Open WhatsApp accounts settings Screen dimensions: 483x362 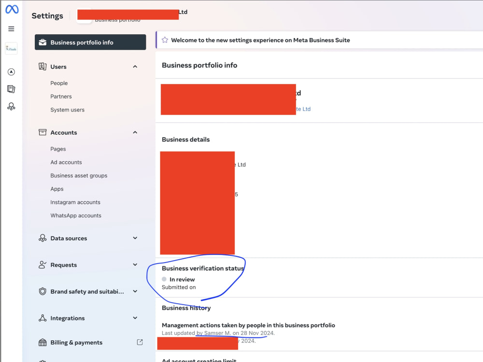76,215
